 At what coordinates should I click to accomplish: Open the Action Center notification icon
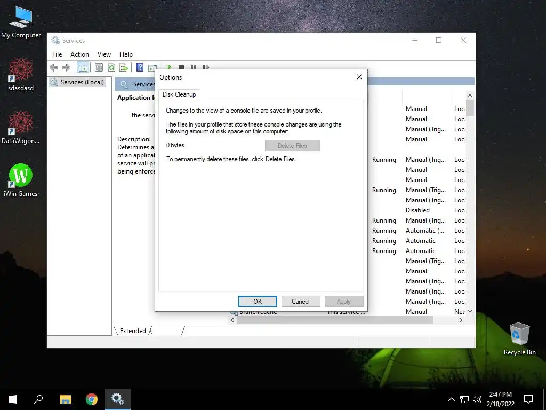tap(528, 399)
